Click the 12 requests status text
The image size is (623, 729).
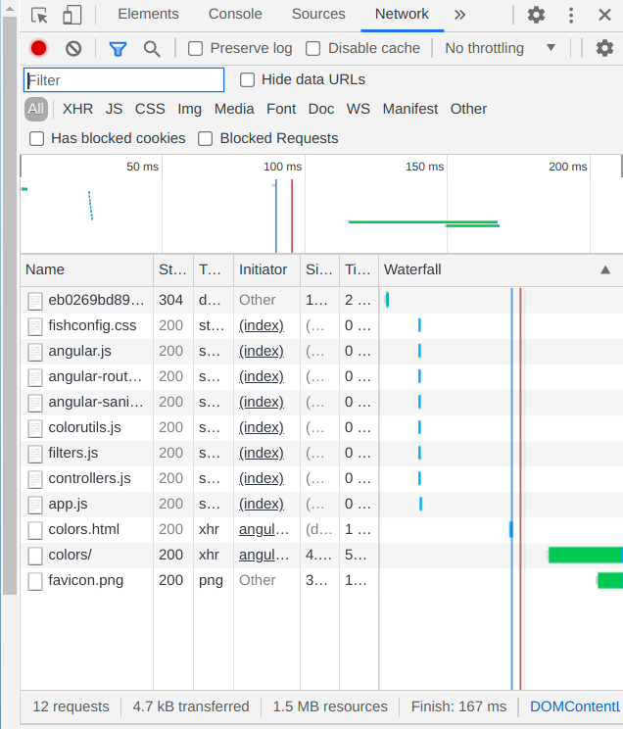click(x=71, y=706)
